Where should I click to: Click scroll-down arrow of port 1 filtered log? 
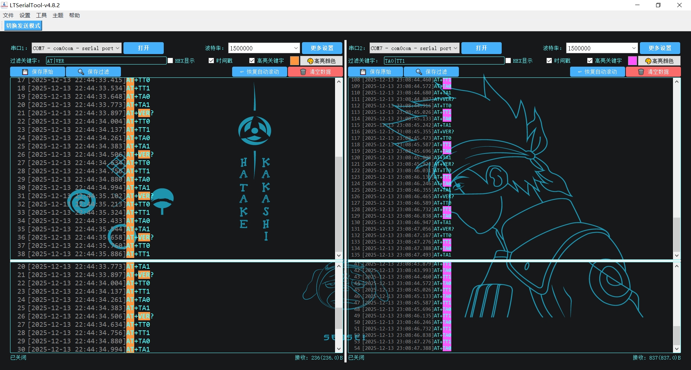point(339,349)
